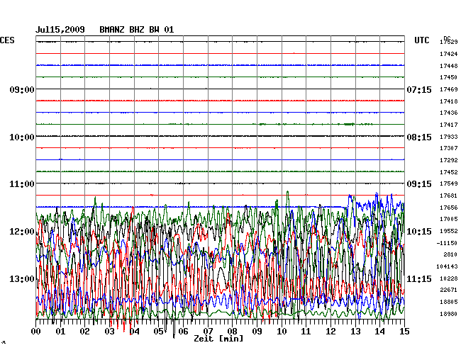Click the "02" minute axis label
Image resolution: width=461 pixels, height=350 pixels.
84,332
